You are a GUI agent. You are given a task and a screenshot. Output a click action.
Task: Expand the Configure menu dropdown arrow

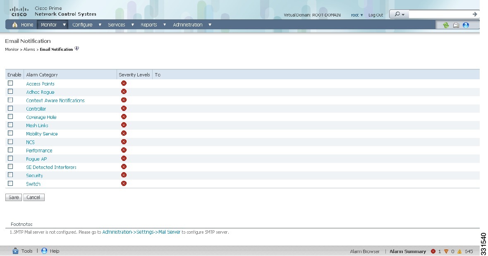(x=100, y=25)
